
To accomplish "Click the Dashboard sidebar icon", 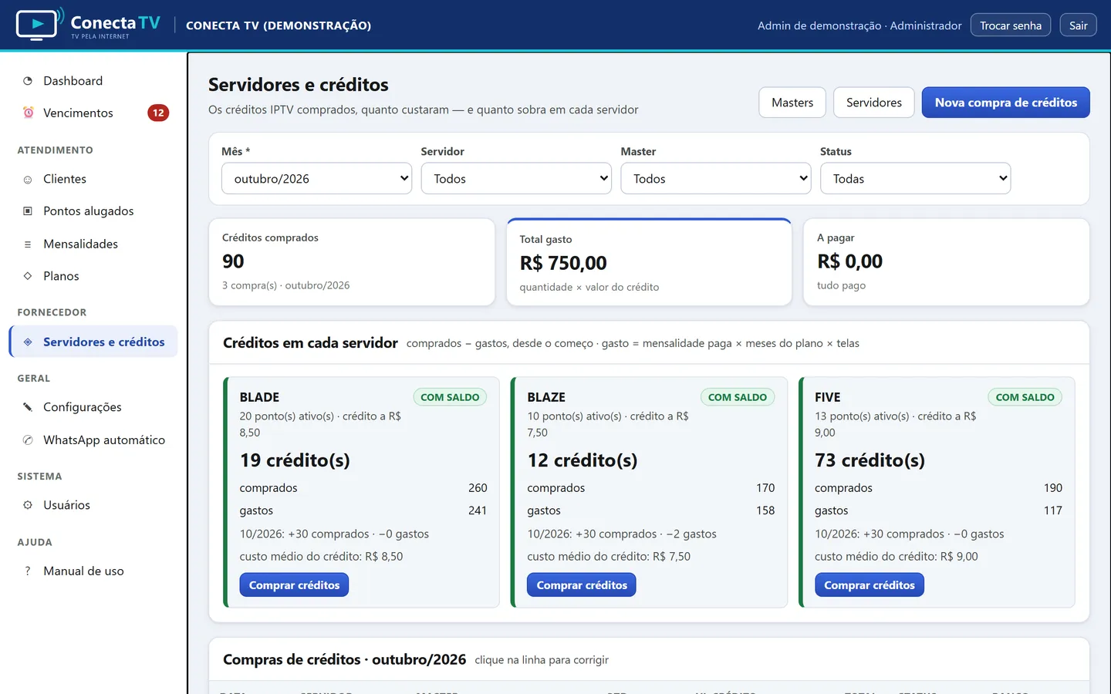I will tap(28, 81).
